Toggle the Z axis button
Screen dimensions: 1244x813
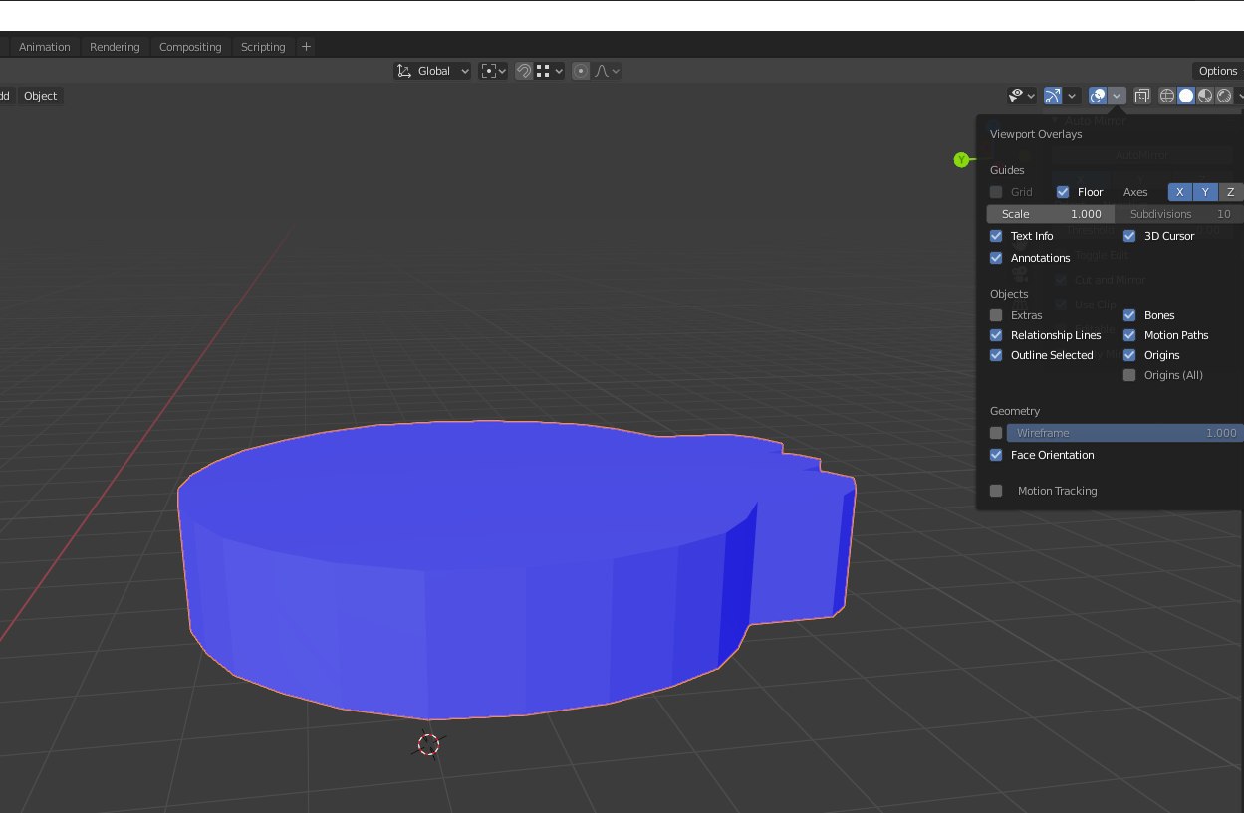1231,192
